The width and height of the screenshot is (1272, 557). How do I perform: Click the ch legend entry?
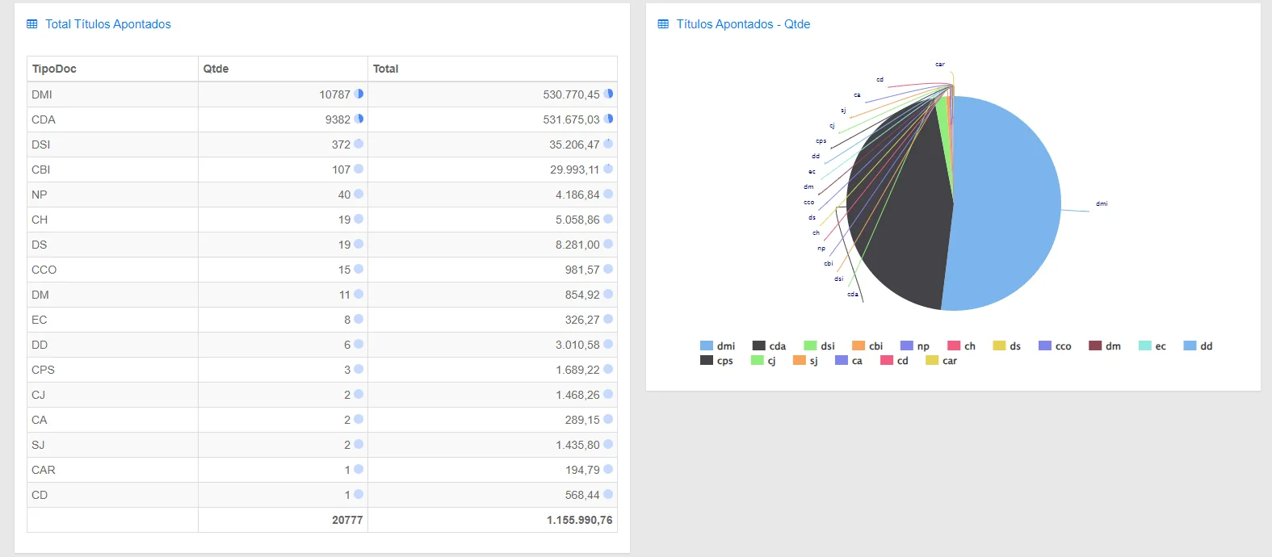coord(961,346)
